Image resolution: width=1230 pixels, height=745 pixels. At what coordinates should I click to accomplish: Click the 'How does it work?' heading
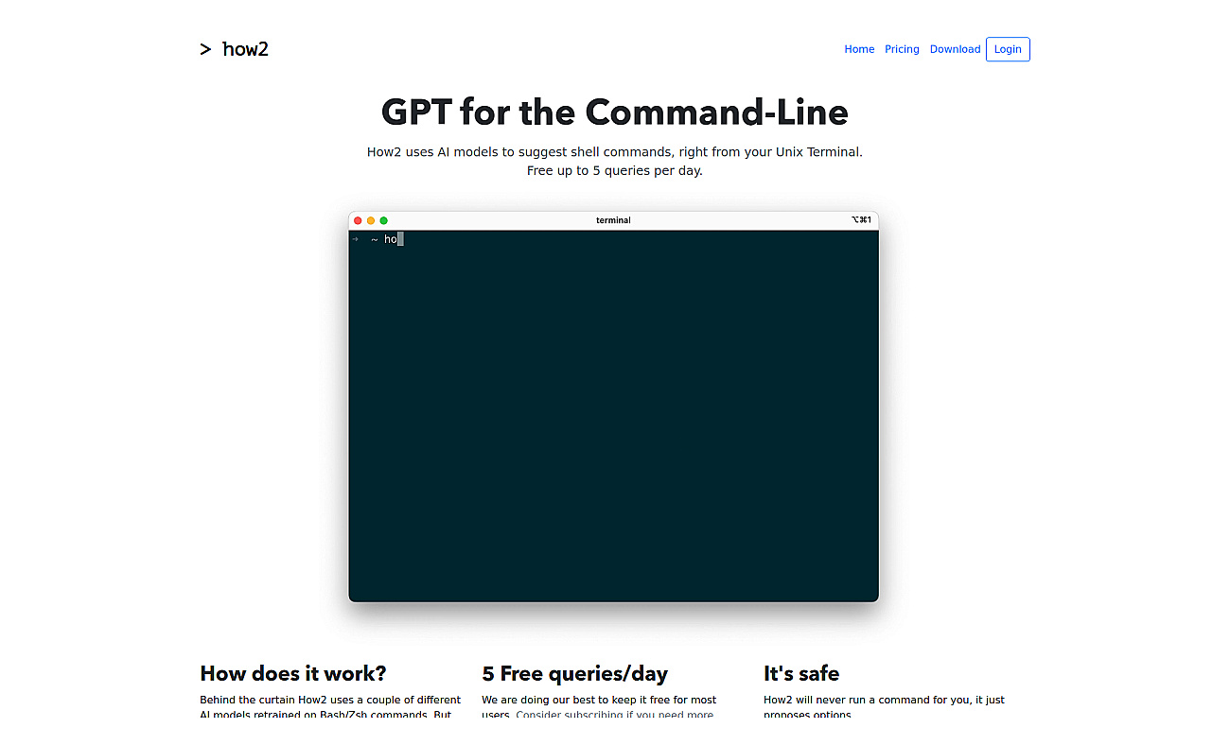pyautogui.click(x=293, y=674)
